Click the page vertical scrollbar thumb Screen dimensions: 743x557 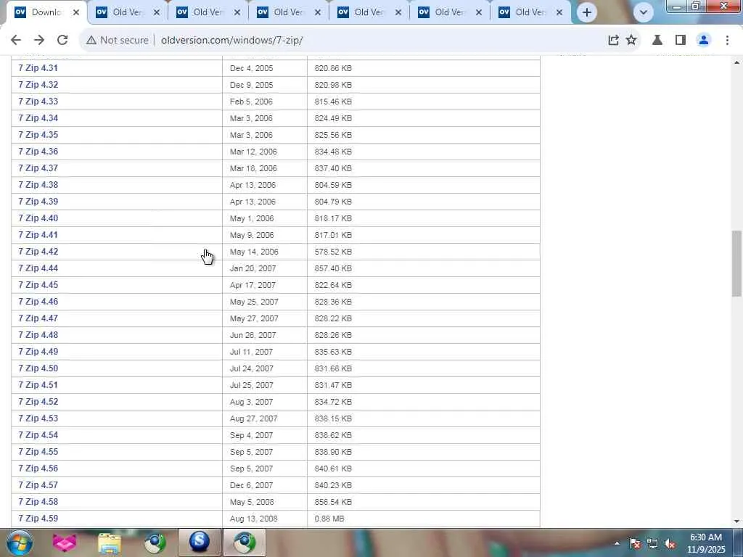736,264
